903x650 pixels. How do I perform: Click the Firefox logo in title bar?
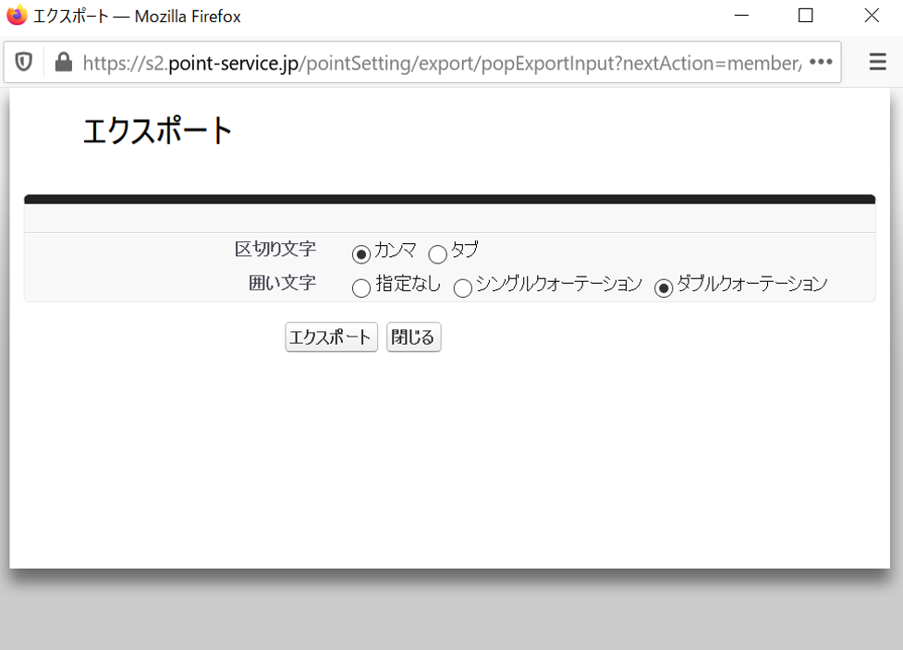17,16
